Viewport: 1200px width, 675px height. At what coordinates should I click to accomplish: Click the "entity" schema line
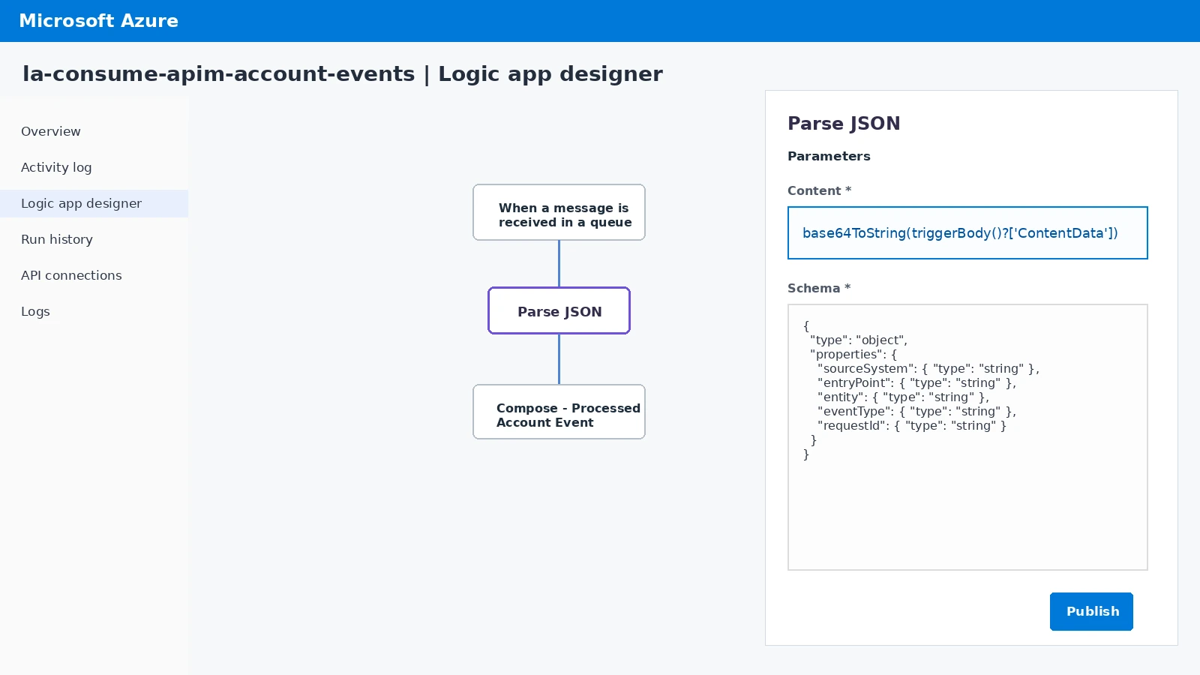[904, 397]
